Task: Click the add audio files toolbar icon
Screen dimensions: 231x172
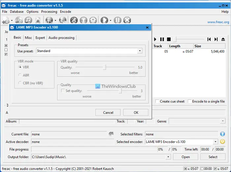Action: 5,21
